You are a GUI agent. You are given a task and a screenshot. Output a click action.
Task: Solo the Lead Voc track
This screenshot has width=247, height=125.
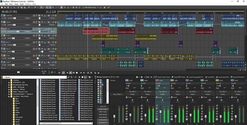(x=56, y=15)
